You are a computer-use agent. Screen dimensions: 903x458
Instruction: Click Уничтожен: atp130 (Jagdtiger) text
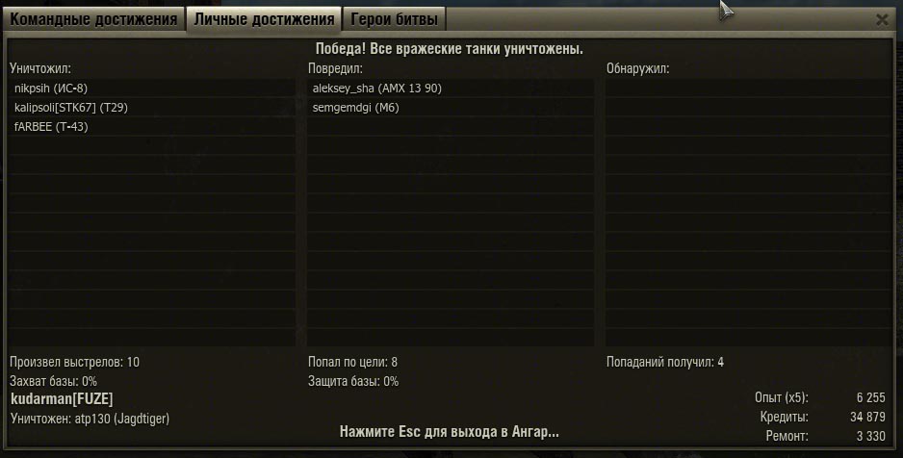coord(90,419)
